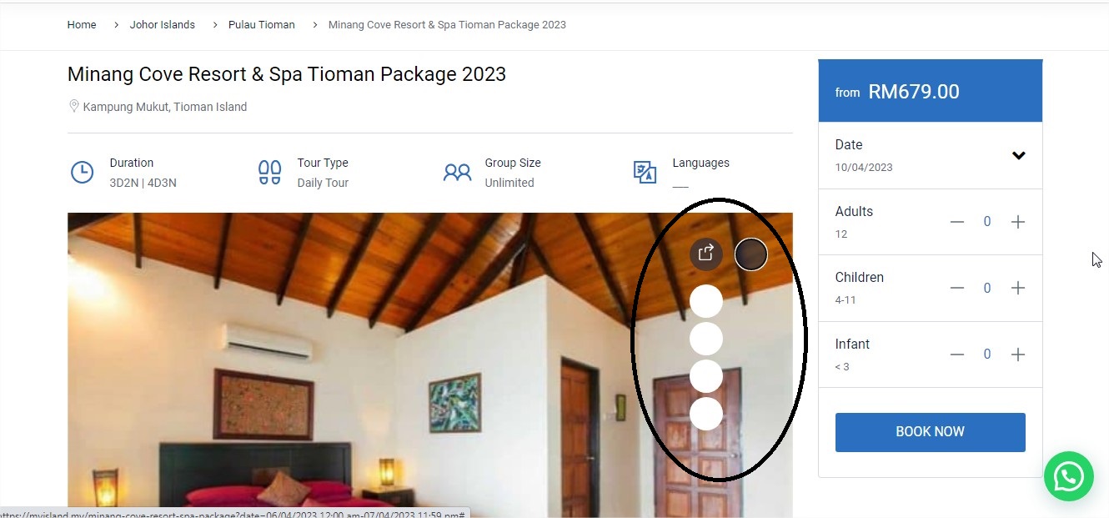
Task: Increase the Adults count
Action: 1017,222
